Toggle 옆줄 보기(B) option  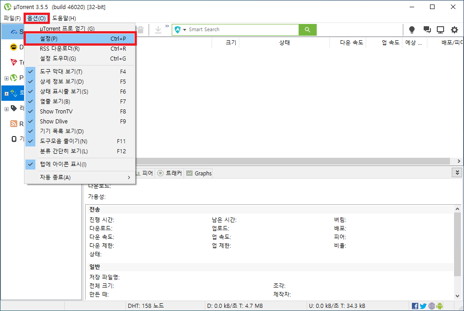[x=80, y=102]
